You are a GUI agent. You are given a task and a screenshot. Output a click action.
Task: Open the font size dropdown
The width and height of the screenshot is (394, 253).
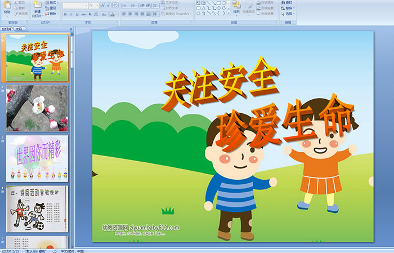pyautogui.click(x=96, y=5)
